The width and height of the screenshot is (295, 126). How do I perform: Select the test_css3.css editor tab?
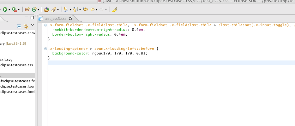pyautogui.click(x=56, y=19)
